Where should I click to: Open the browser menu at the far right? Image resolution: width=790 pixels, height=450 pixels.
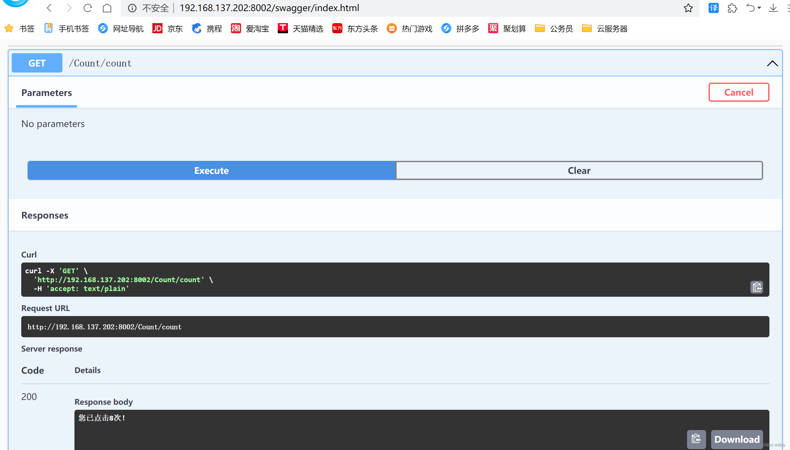click(x=788, y=8)
